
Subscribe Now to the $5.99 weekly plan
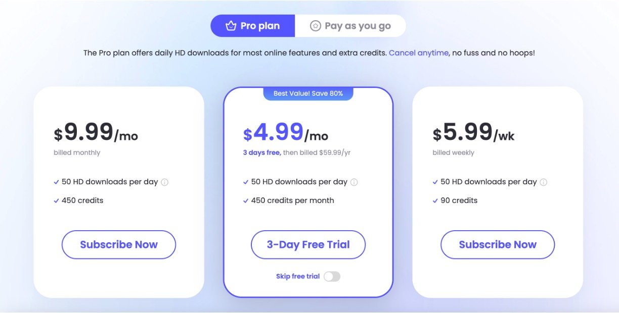coord(498,245)
